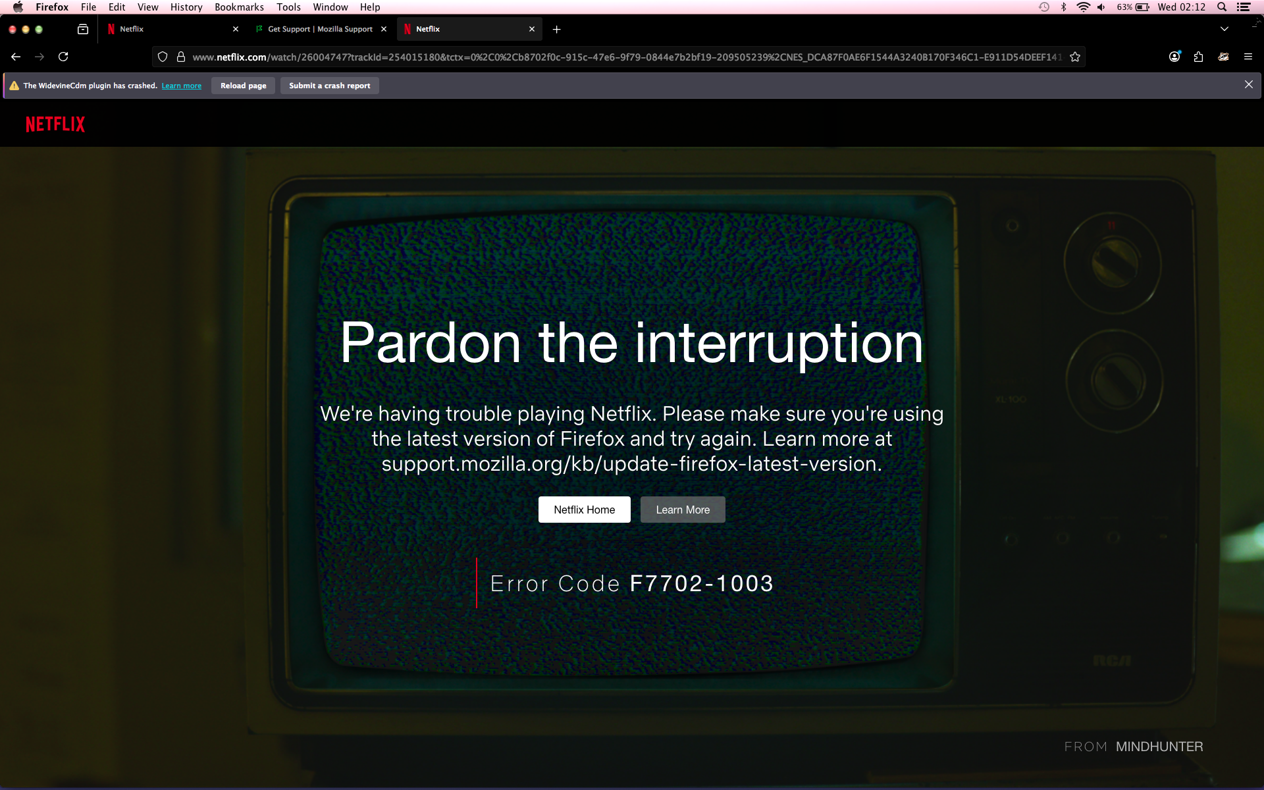This screenshot has height=790, width=1264.
Task: Open the macOS Control Center toggle icon
Action: 1244,7
